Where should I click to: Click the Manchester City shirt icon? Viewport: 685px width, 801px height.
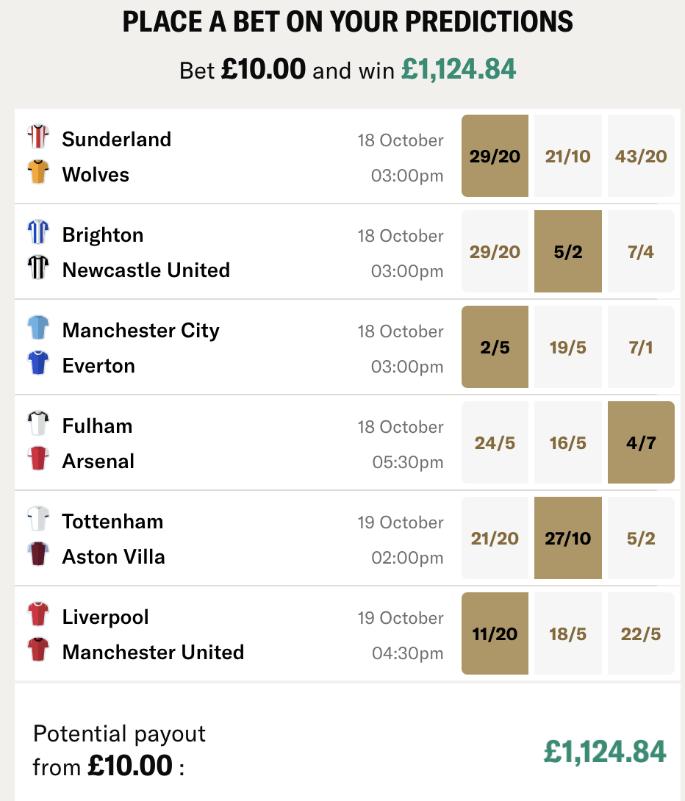pos(38,328)
